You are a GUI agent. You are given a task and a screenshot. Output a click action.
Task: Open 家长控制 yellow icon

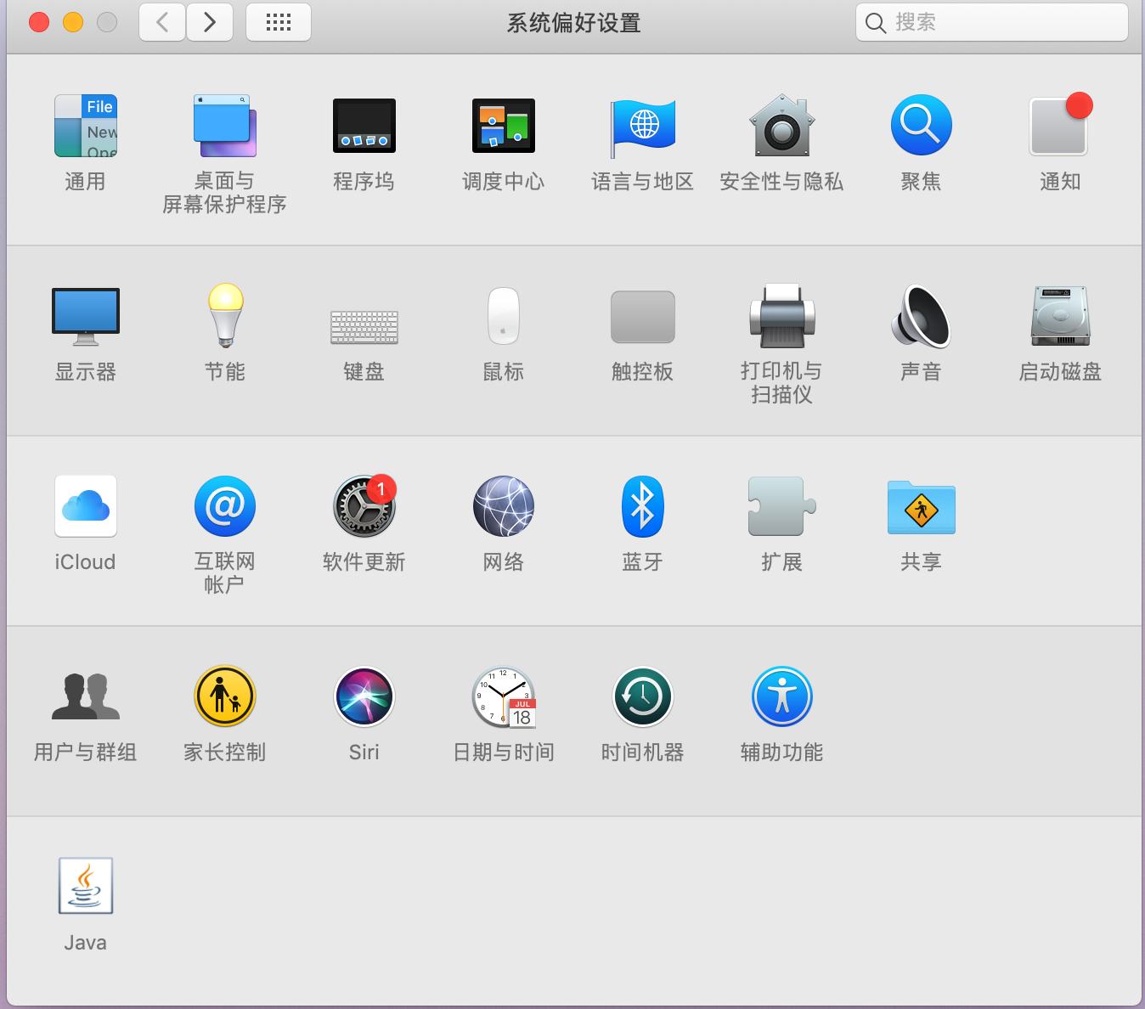[225, 696]
